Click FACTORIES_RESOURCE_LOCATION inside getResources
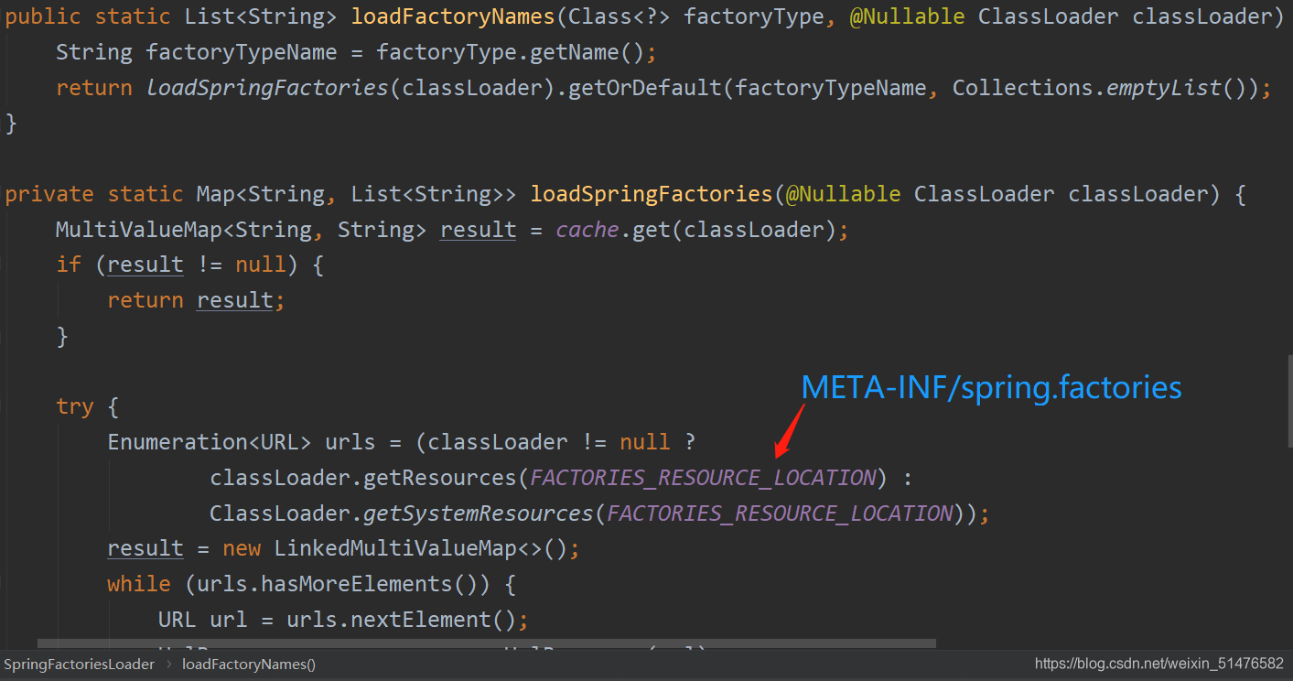 point(703,478)
